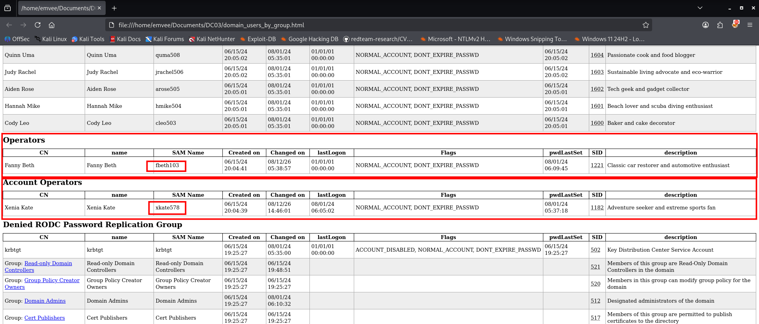Follow the Domain Admins group link
This screenshot has height=324, width=759.
(x=45, y=301)
